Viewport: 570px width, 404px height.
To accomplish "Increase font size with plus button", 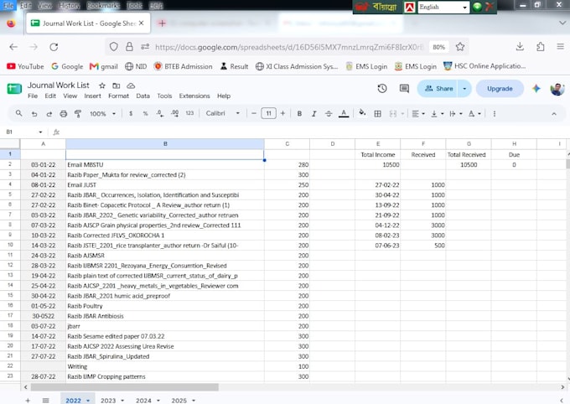I will click(x=282, y=113).
